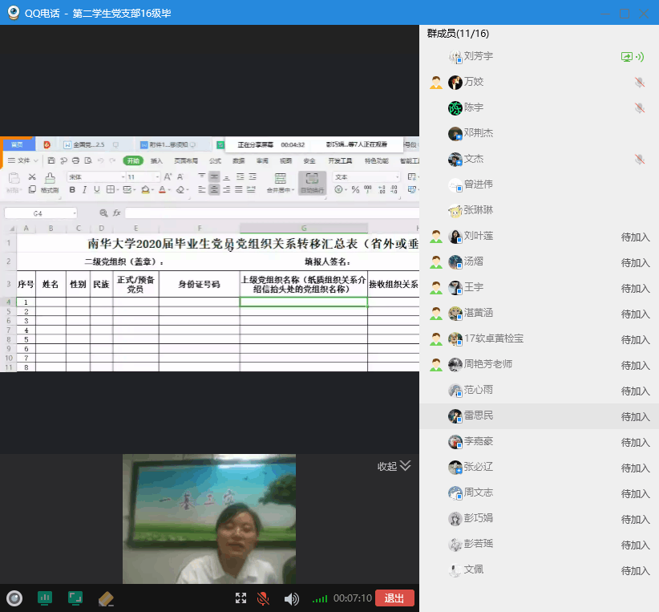Click 陈宇's green avatar
This screenshot has height=612, width=659.
pyautogui.click(x=455, y=108)
